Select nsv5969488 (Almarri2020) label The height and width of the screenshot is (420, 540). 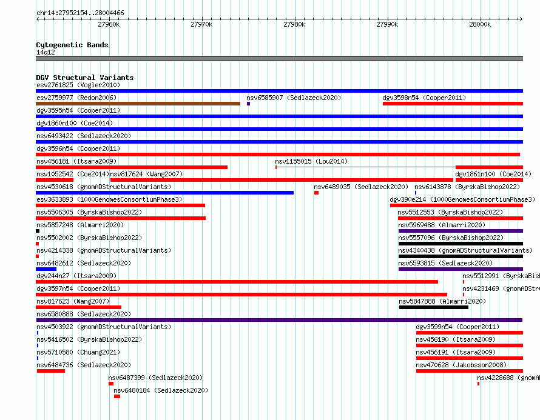[442, 225]
